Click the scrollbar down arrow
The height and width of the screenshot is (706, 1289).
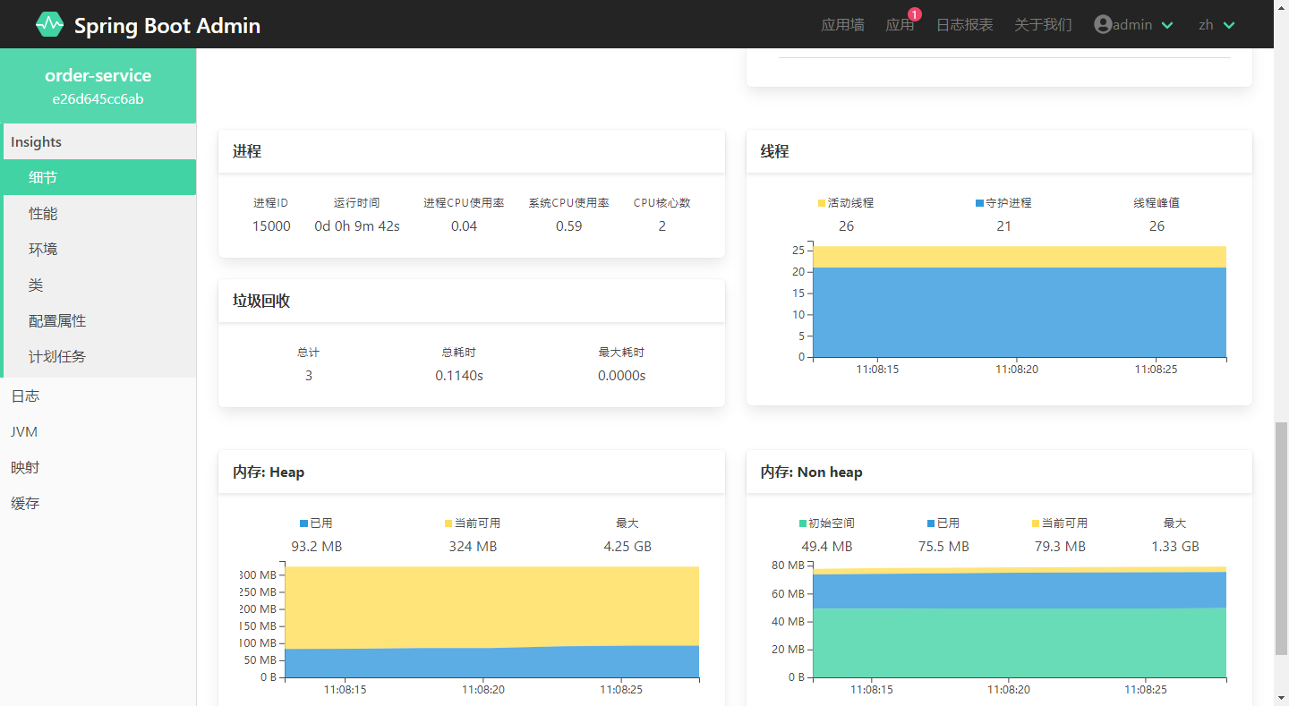coord(1281,698)
